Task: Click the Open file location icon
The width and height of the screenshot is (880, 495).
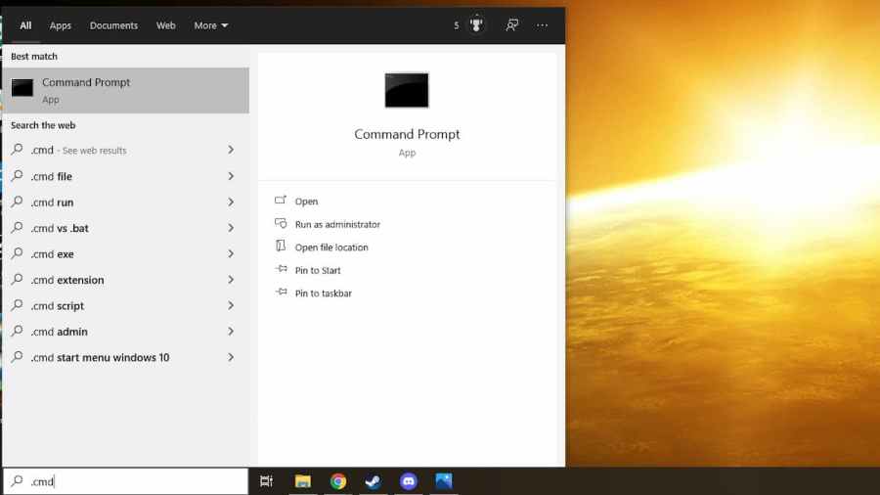Action: coord(281,246)
